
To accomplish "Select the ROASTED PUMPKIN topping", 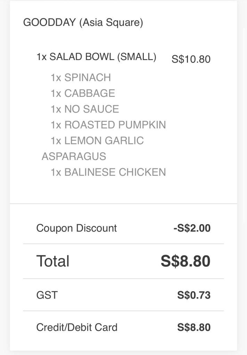I will [x=108, y=125].
